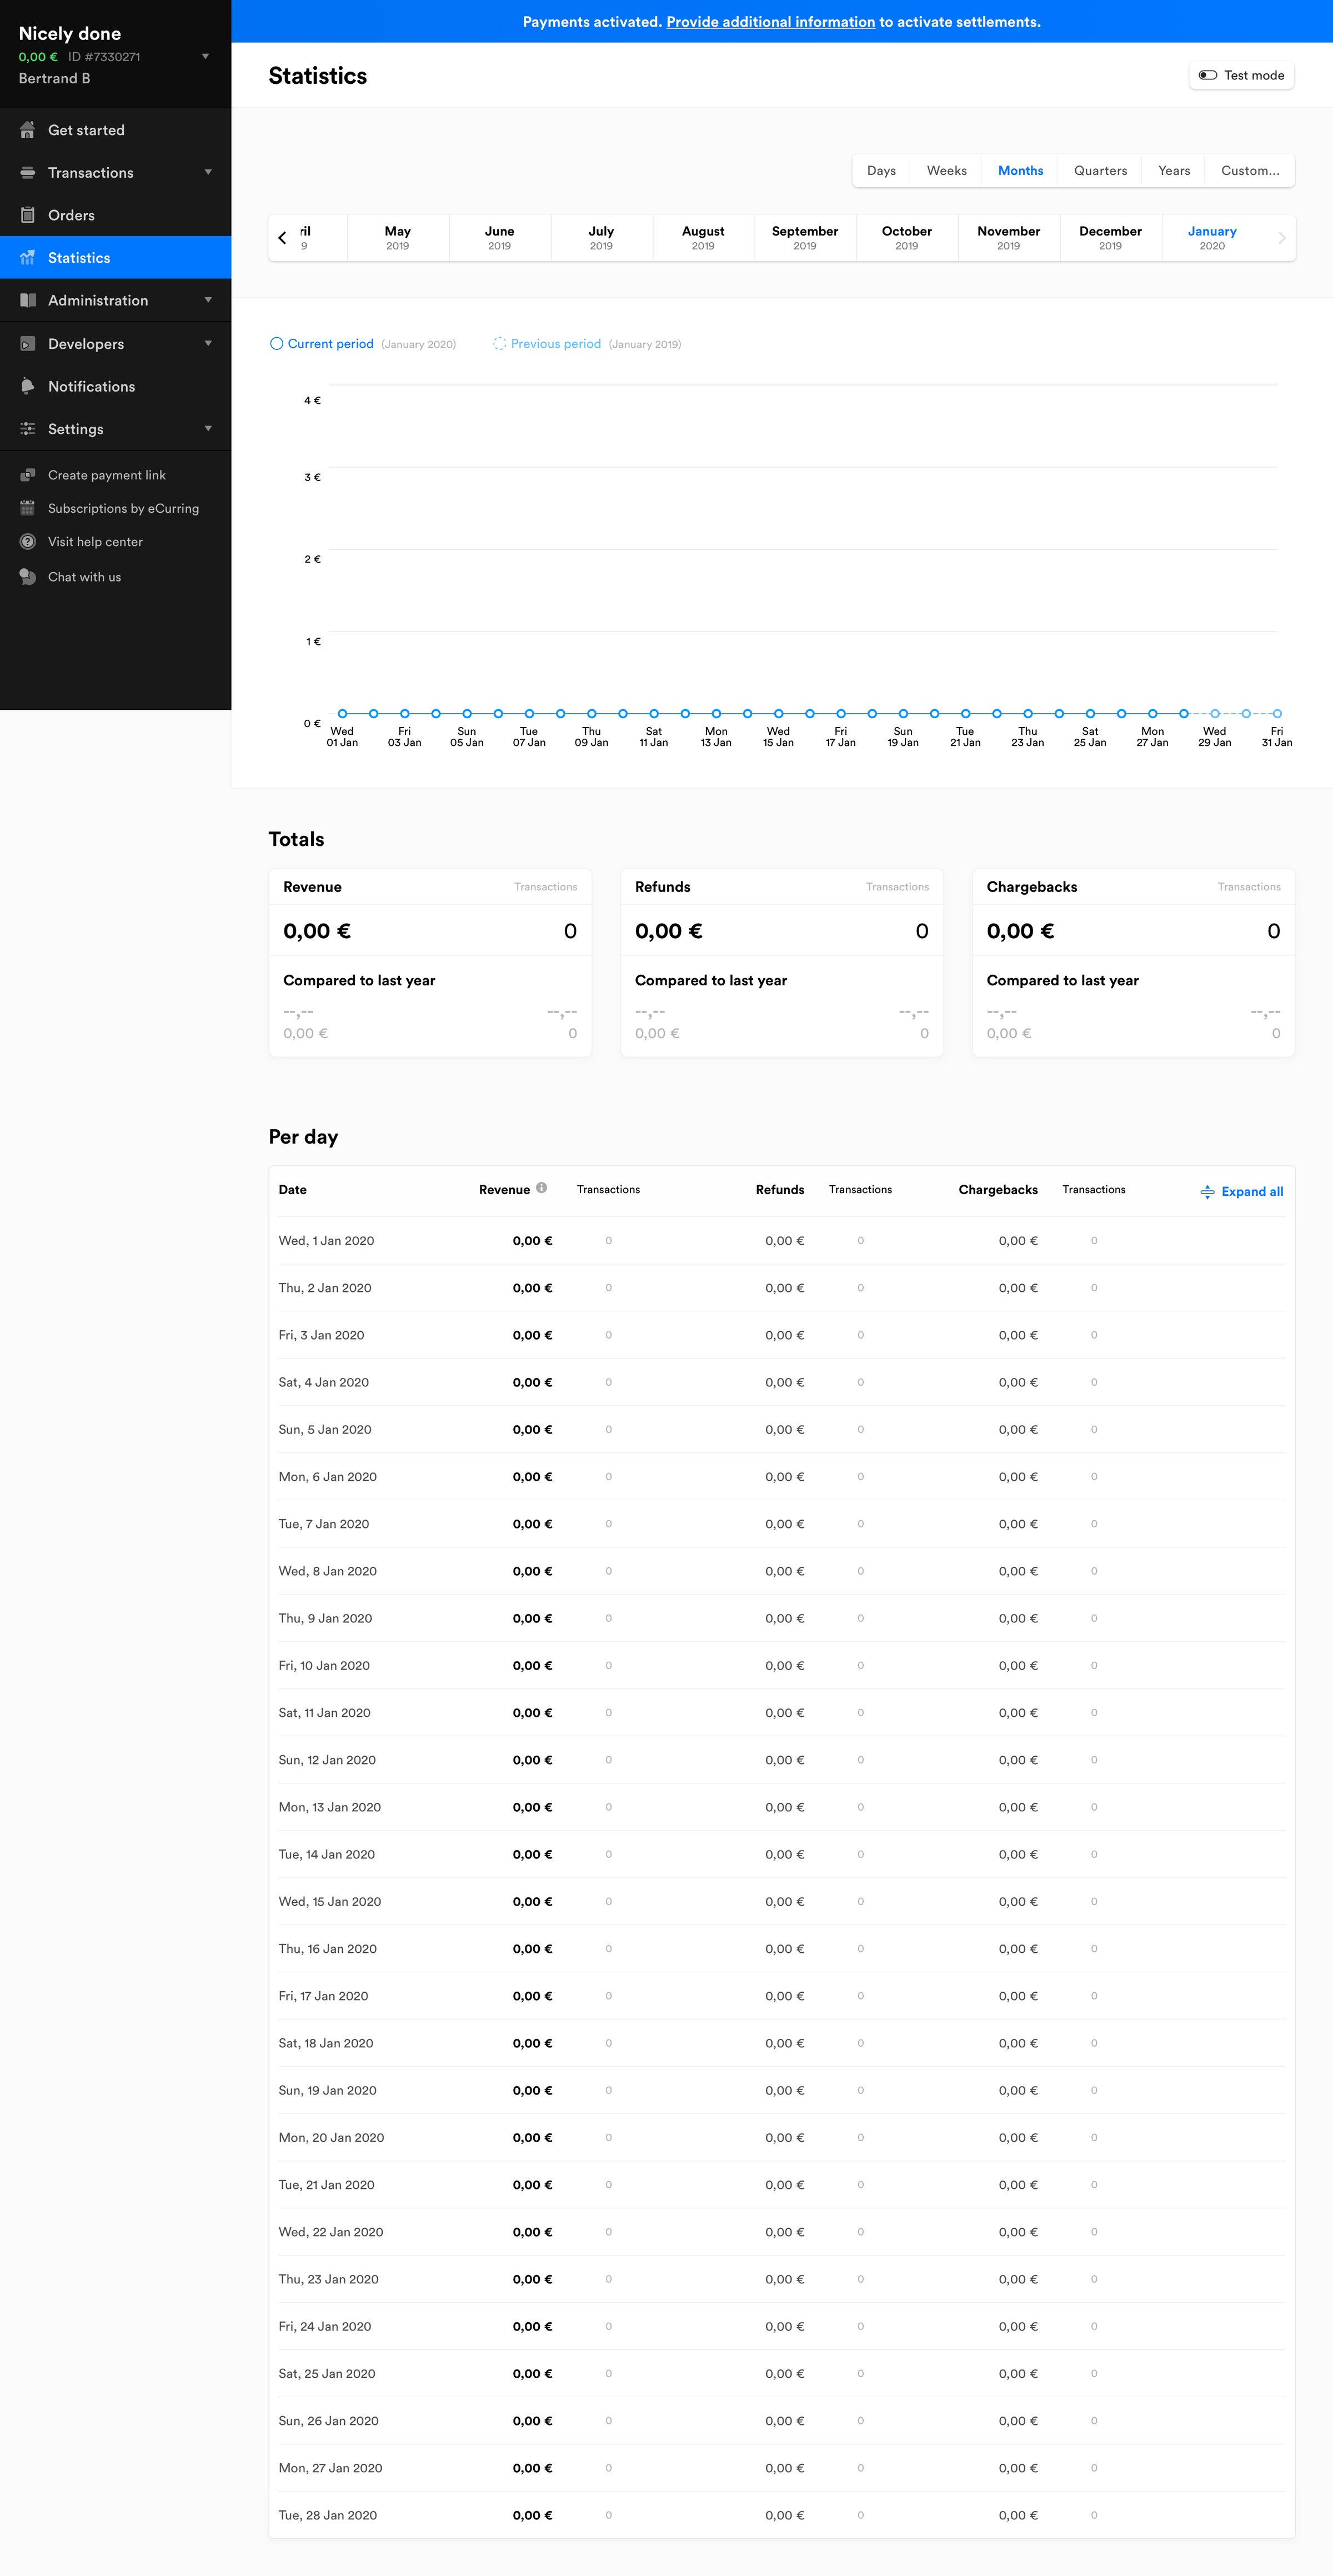Select September 2019 in month selector
The height and width of the screenshot is (2576, 1333).
[805, 238]
